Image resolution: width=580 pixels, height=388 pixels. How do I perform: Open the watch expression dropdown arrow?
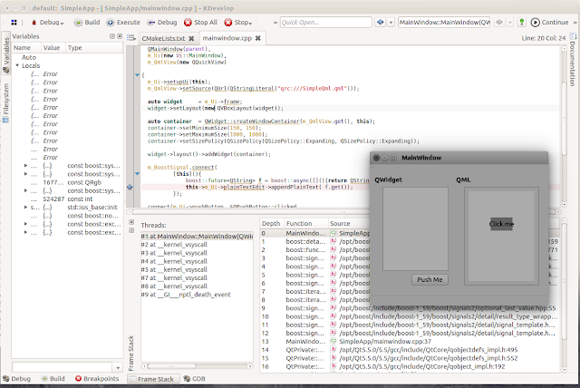(118, 367)
